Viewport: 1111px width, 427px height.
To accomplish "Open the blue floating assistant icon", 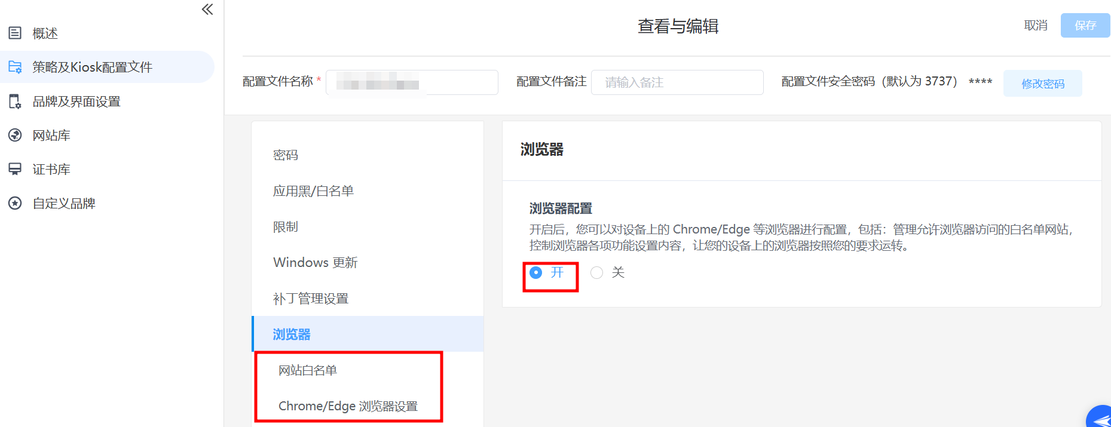I will (1100, 417).
